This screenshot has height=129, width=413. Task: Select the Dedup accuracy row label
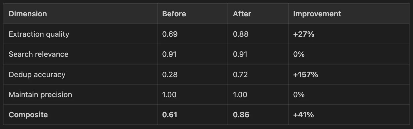pyautogui.click(x=37, y=75)
